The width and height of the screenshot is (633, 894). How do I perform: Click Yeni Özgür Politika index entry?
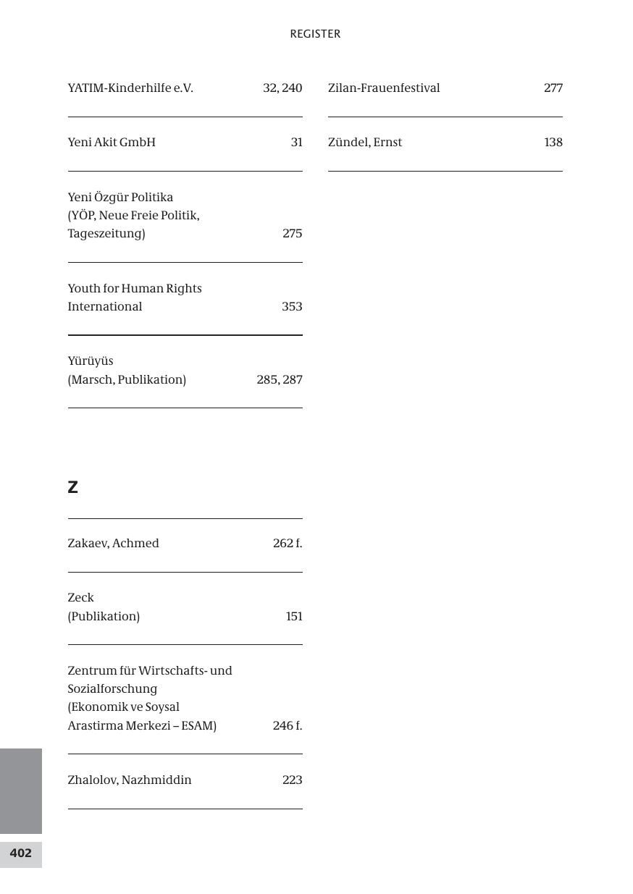[120, 198]
